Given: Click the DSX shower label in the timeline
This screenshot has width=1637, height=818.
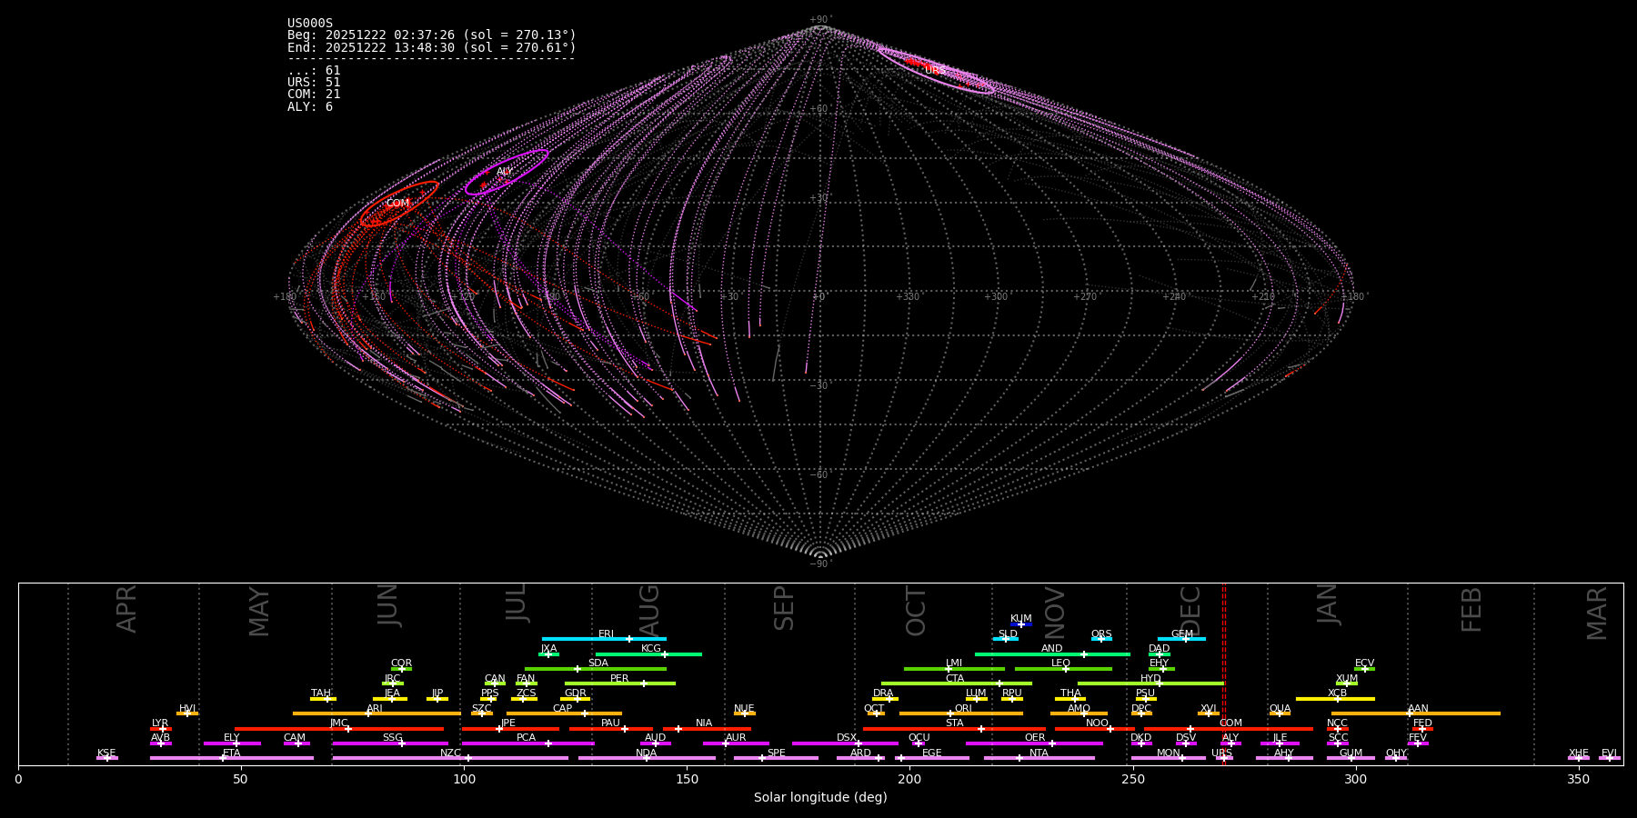Looking at the screenshot, I should (x=847, y=738).
